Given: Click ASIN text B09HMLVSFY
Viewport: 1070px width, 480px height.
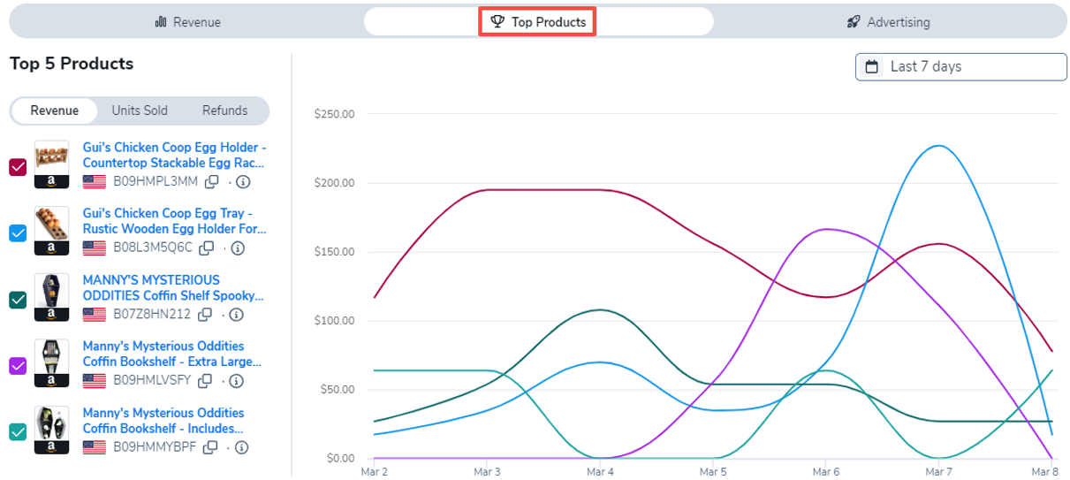Looking at the screenshot, I should click(x=151, y=380).
